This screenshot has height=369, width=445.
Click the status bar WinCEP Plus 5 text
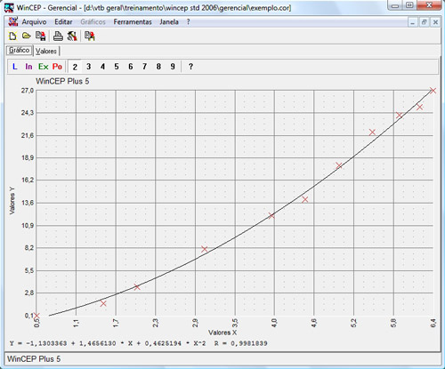[34, 359]
